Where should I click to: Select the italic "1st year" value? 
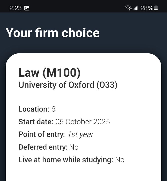point(80,134)
